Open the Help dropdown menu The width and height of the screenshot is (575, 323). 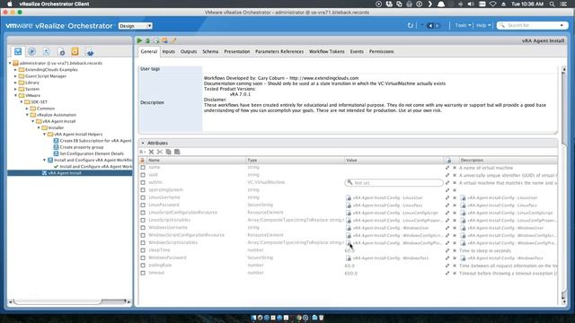(x=483, y=26)
